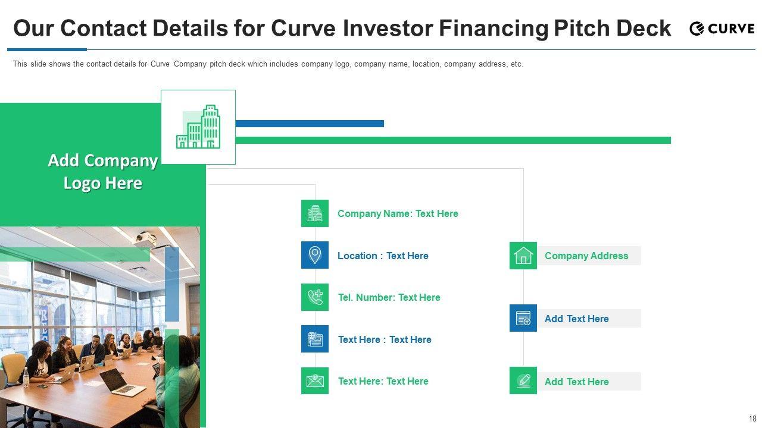Click the company name building icon
Viewport: 762px width, 428px height.
pyautogui.click(x=315, y=213)
